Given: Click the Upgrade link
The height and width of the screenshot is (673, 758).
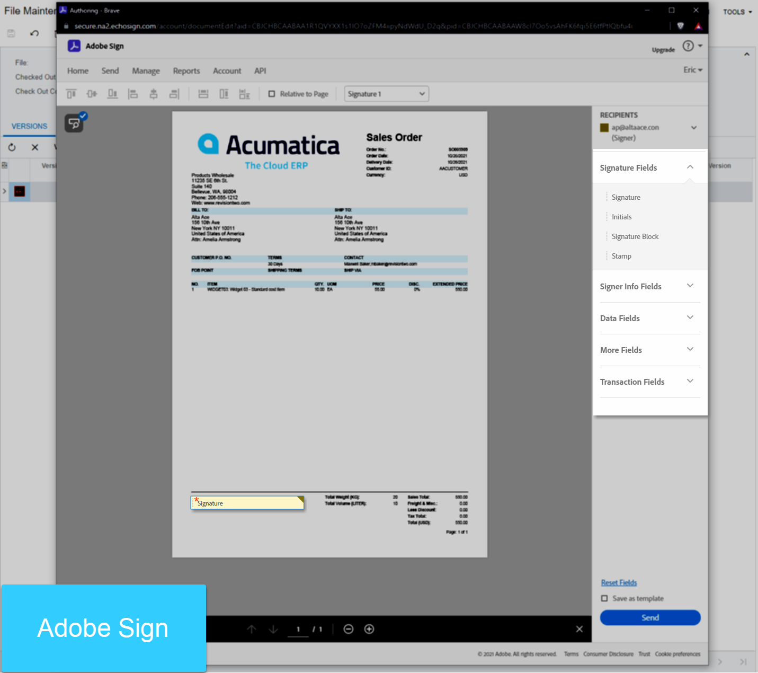Looking at the screenshot, I should [663, 50].
